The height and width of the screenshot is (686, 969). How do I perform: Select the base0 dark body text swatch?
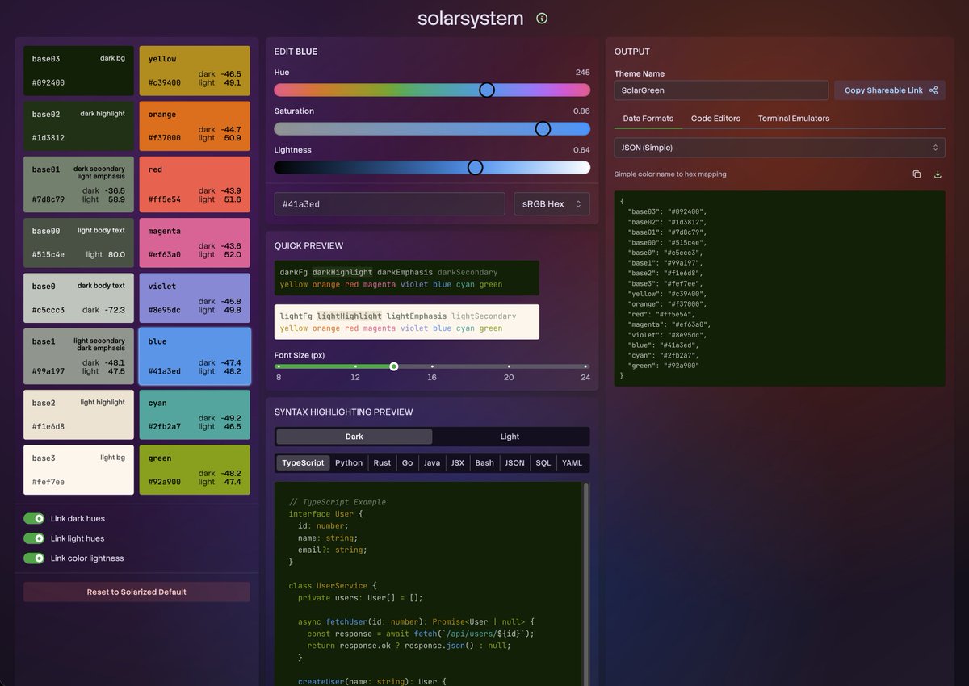[78, 298]
